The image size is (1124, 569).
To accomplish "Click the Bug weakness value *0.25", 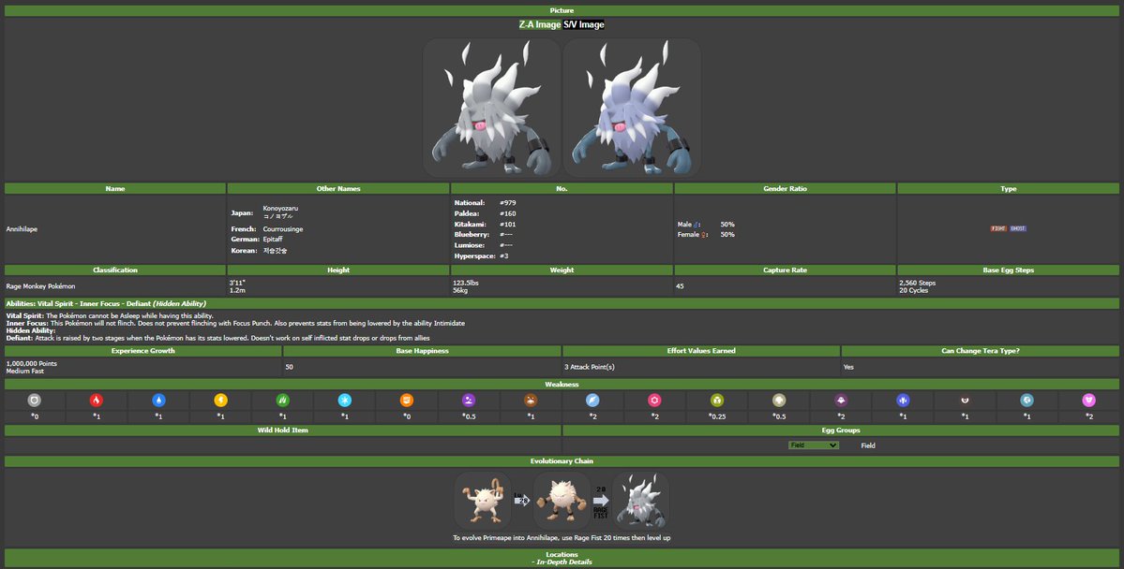I will 717,416.
